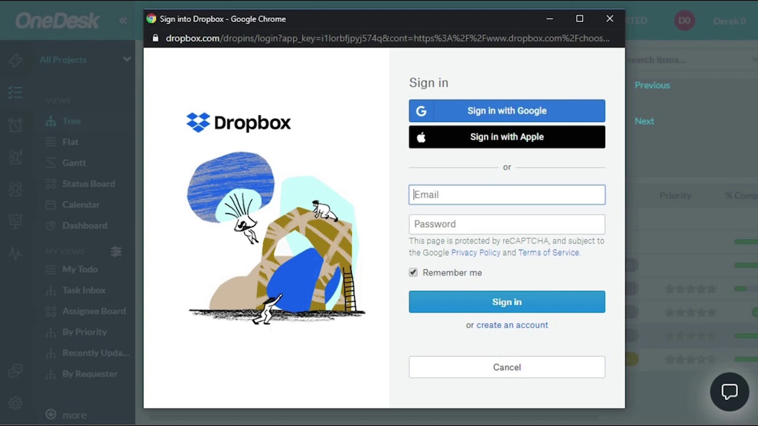The height and width of the screenshot is (426, 758).
Task: Open OneDesk customers icon in left rail
Action: coord(15,157)
